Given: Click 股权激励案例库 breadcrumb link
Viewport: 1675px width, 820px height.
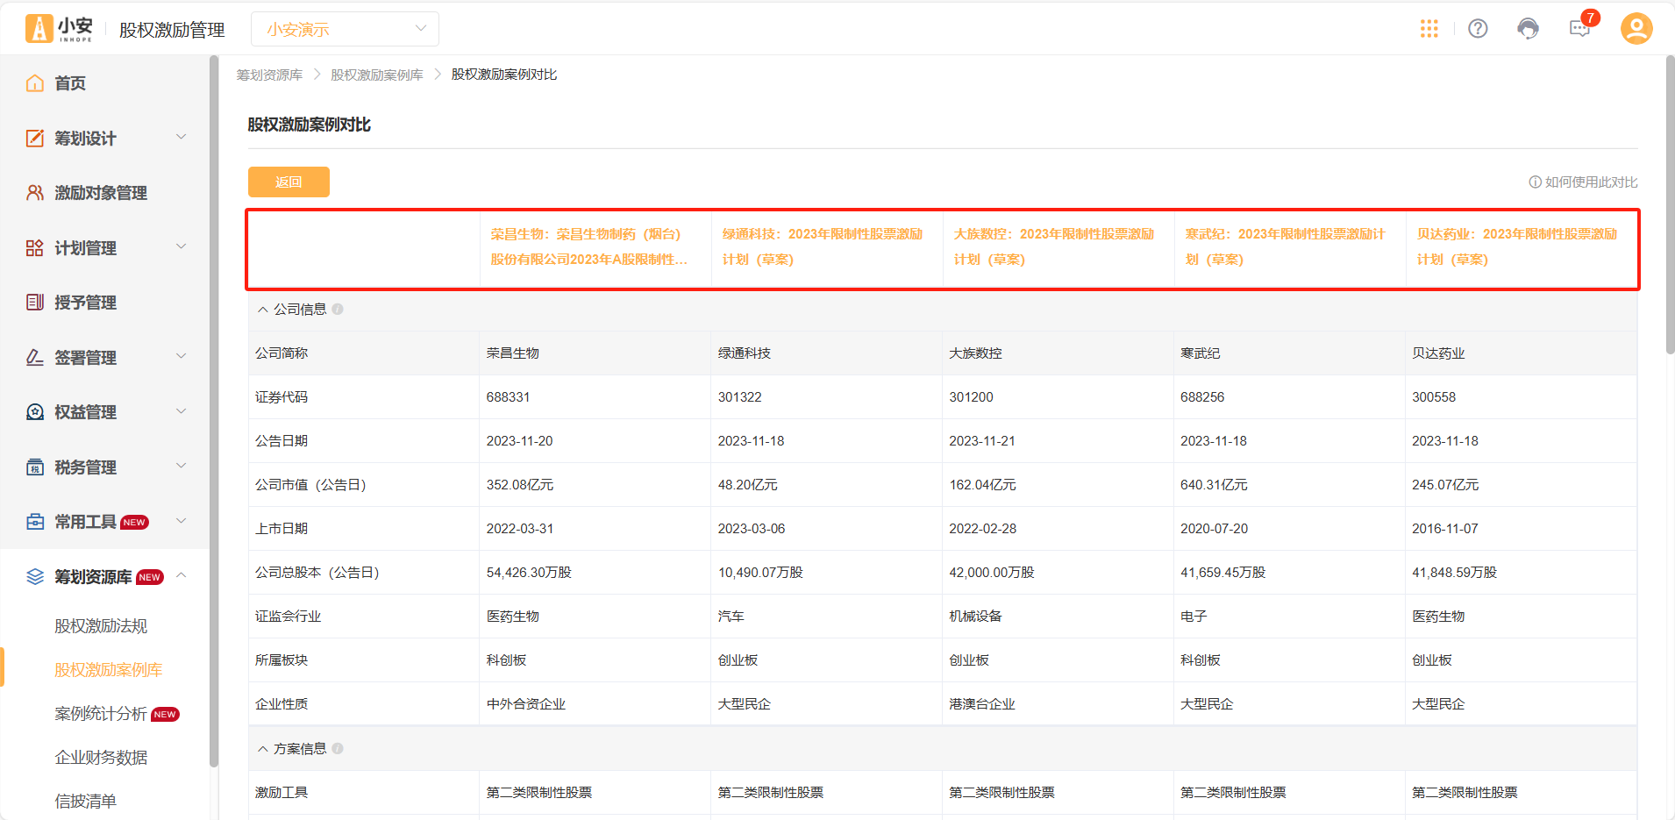Looking at the screenshot, I should pos(376,75).
